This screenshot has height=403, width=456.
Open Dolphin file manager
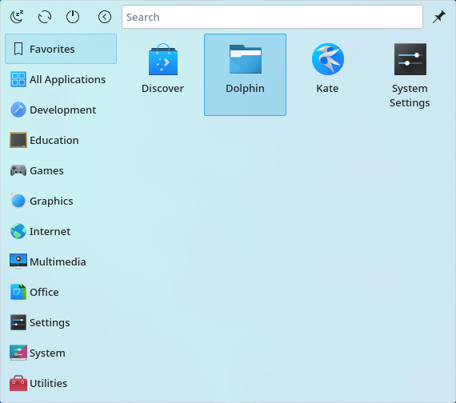[x=245, y=74]
